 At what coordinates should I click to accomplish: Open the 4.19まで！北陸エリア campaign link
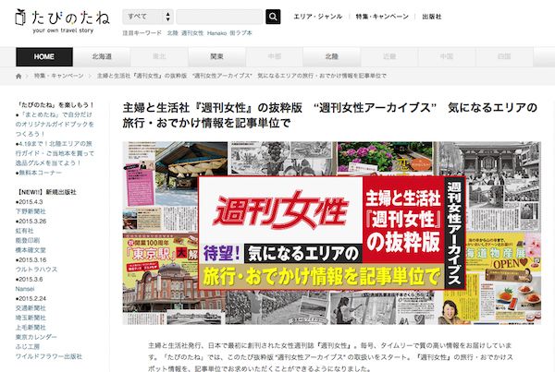click(x=55, y=153)
